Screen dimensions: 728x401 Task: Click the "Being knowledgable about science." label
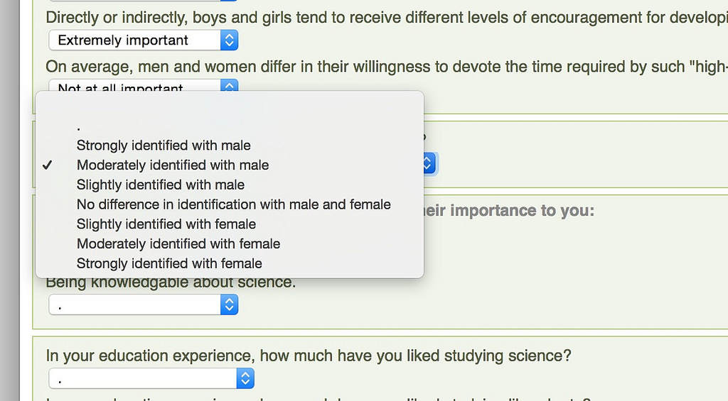(x=171, y=283)
